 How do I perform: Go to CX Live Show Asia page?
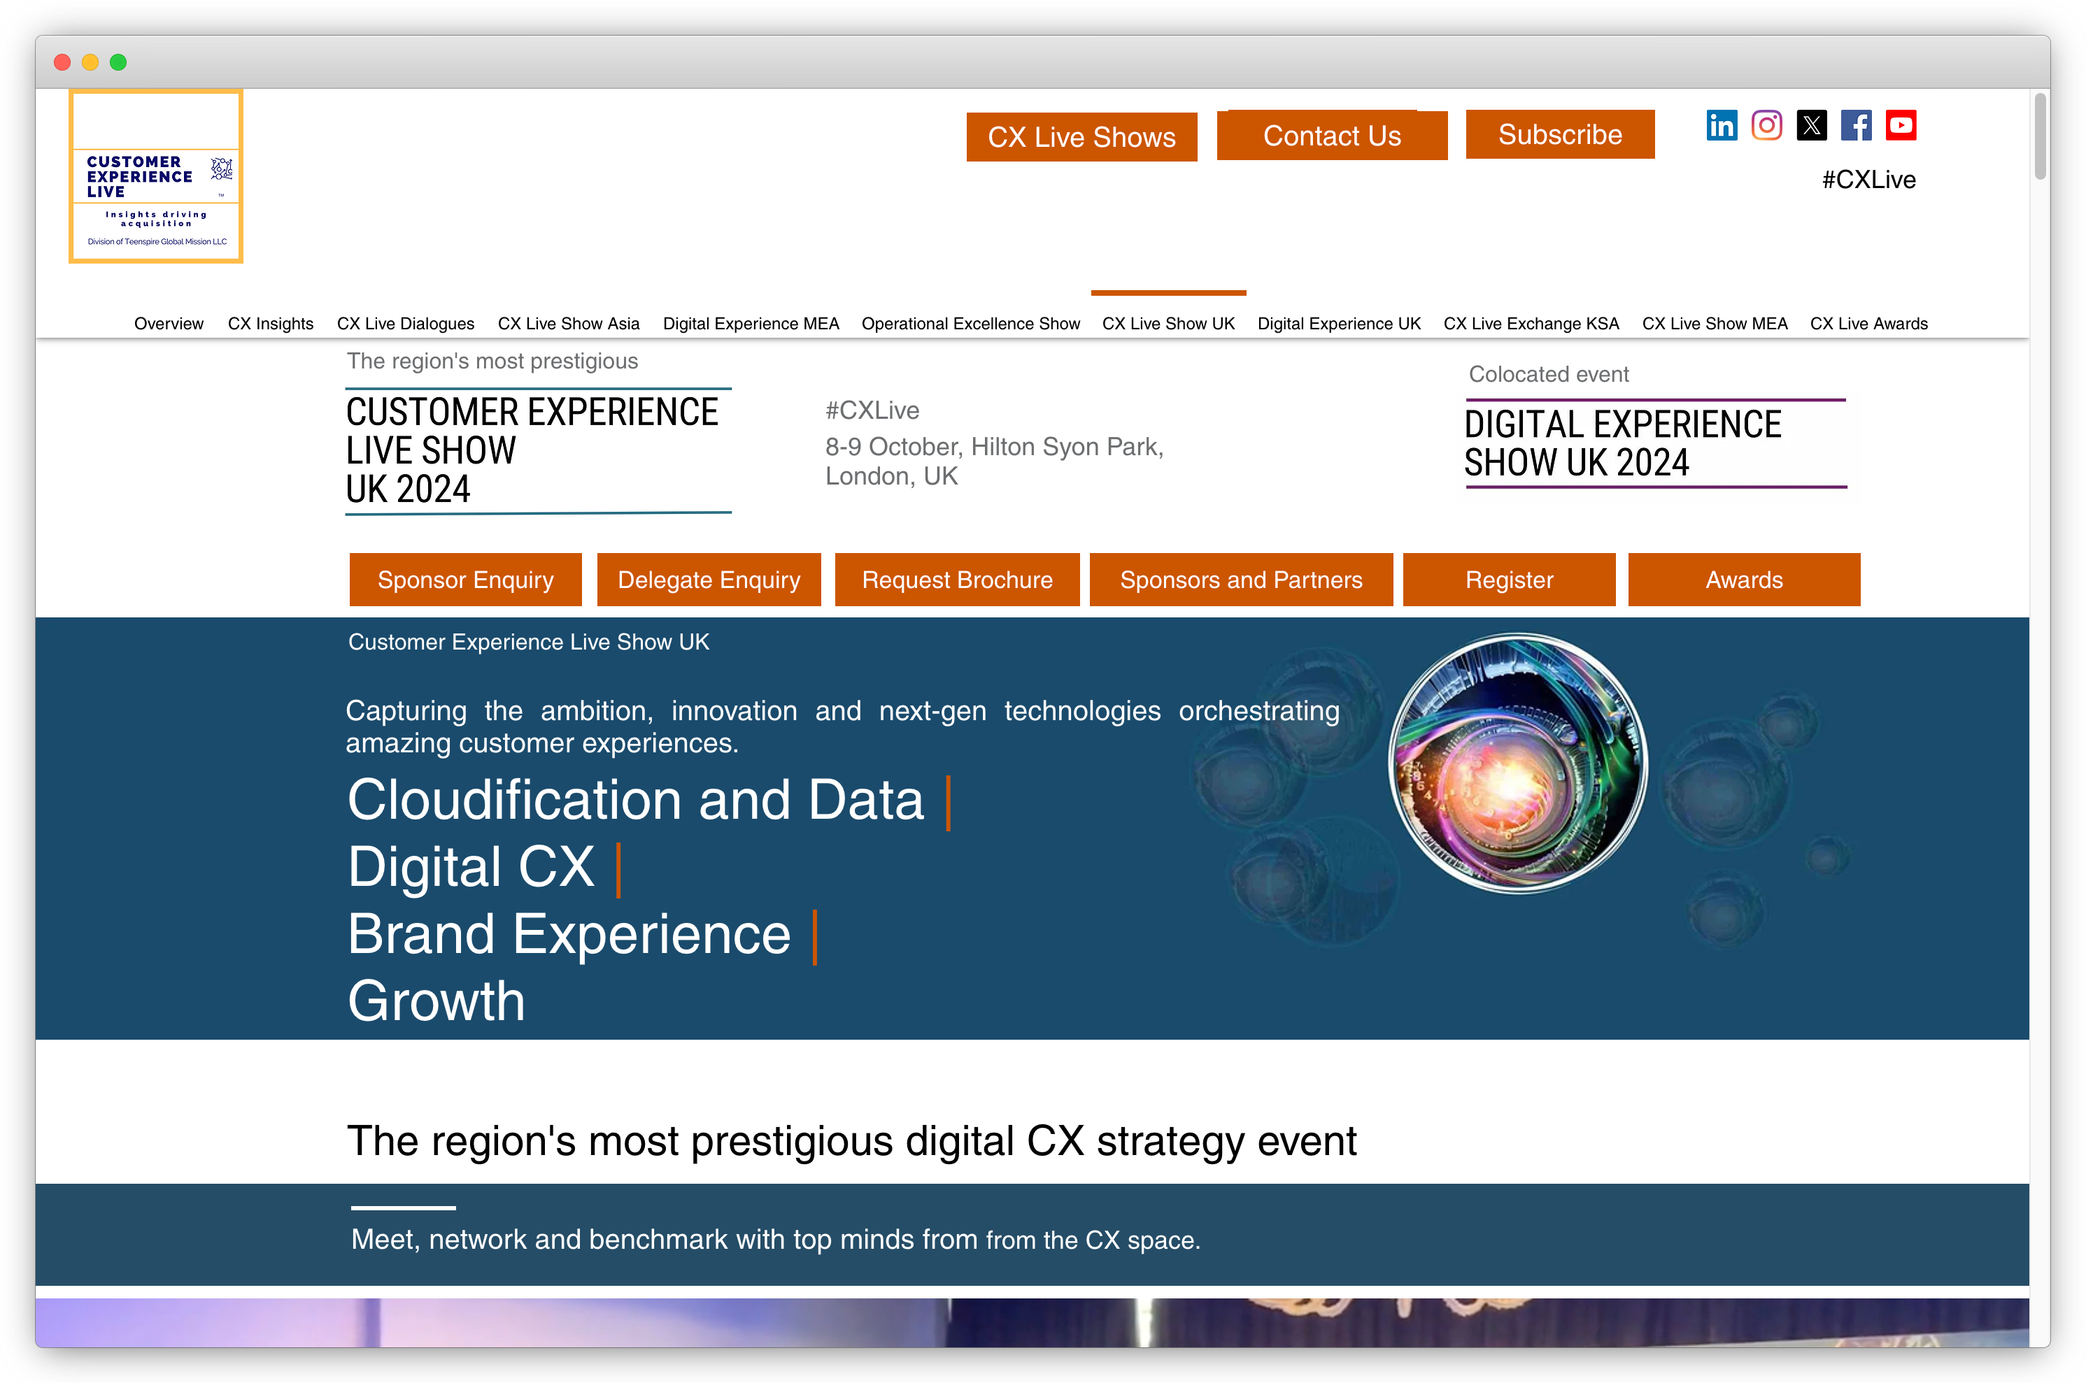pos(568,324)
